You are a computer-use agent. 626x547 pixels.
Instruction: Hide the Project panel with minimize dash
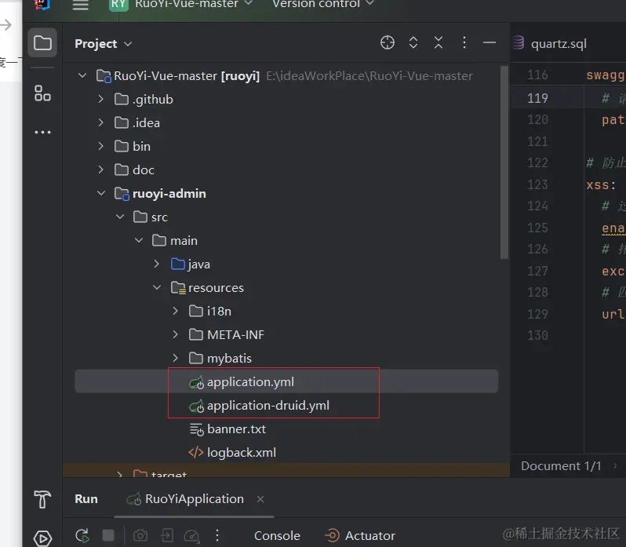click(x=489, y=42)
